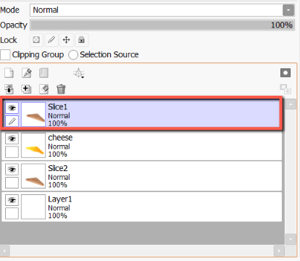The width and height of the screenshot is (300, 261).
Task: Add a layer mask
Action: pos(286,72)
